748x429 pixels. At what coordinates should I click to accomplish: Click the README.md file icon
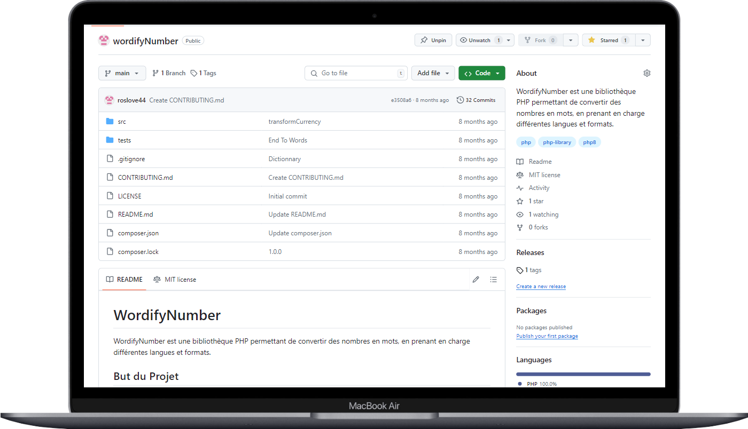tap(110, 215)
